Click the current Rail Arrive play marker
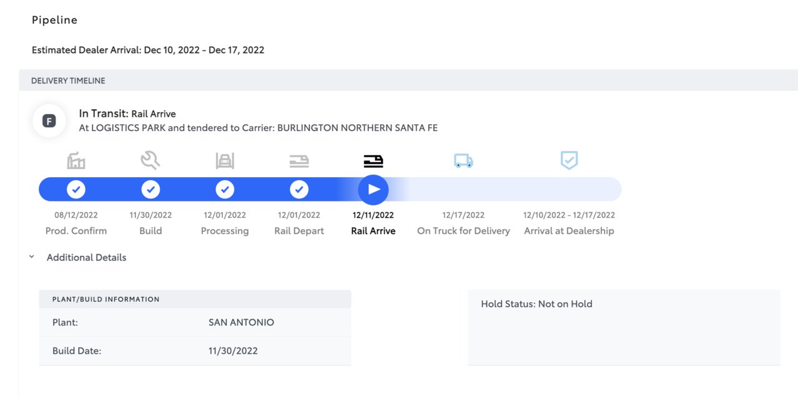 coord(373,189)
